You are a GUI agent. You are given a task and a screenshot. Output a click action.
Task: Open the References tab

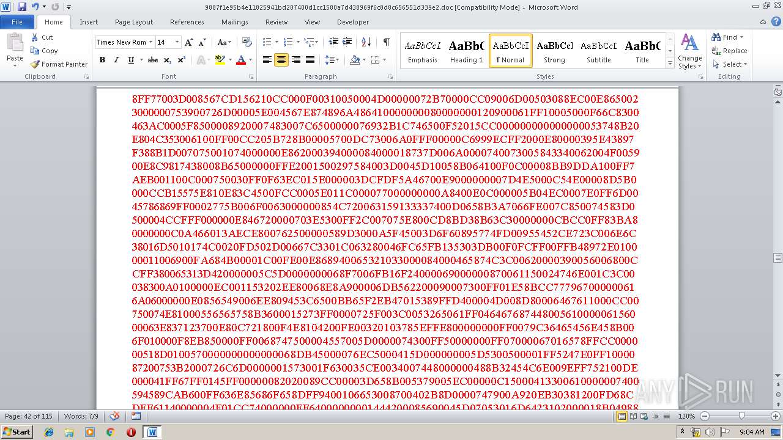tap(187, 21)
